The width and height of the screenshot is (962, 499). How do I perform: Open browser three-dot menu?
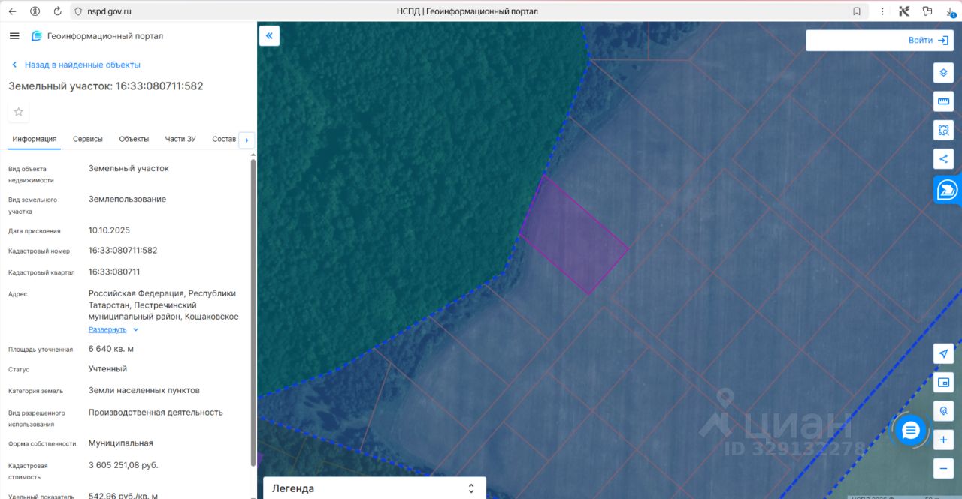tap(882, 11)
